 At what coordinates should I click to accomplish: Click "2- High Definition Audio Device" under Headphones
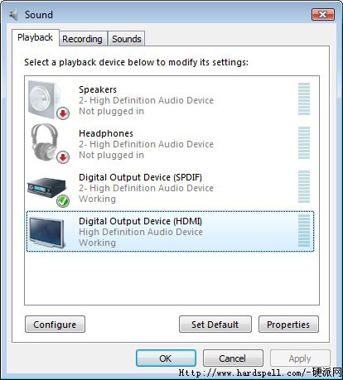[x=147, y=144]
